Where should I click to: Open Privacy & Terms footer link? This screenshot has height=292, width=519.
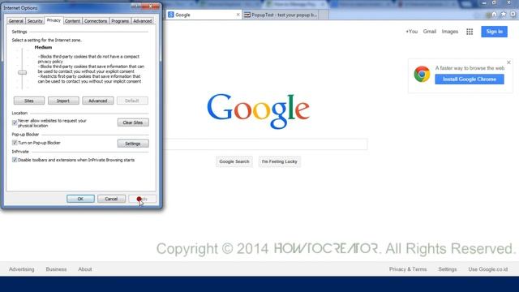pyautogui.click(x=408, y=269)
